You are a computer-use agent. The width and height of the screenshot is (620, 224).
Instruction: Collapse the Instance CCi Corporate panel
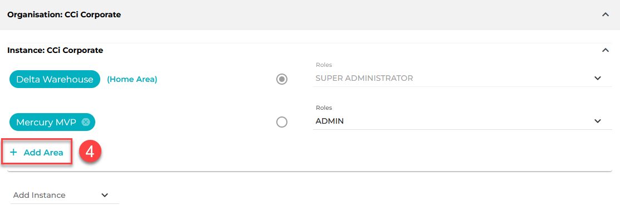tap(605, 50)
